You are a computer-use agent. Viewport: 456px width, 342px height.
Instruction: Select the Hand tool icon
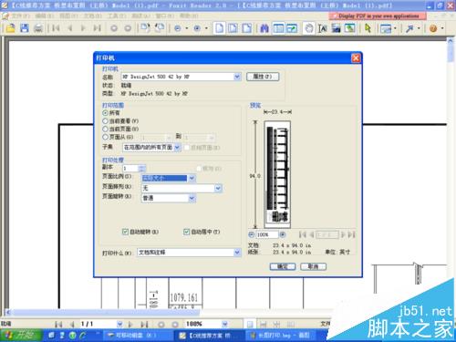tap(308, 28)
